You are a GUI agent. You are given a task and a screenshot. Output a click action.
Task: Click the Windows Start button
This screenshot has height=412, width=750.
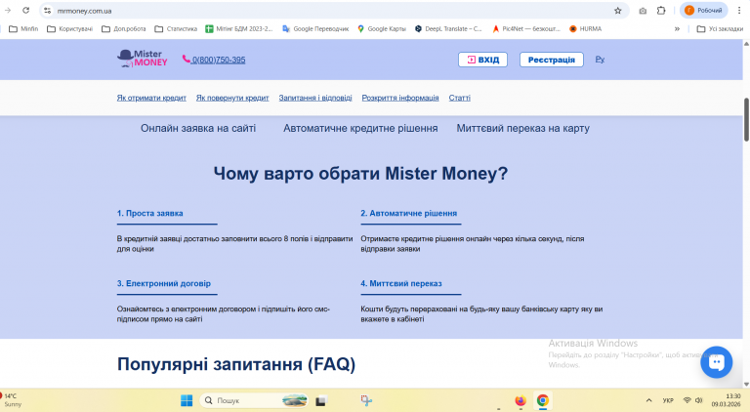pyautogui.click(x=187, y=400)
